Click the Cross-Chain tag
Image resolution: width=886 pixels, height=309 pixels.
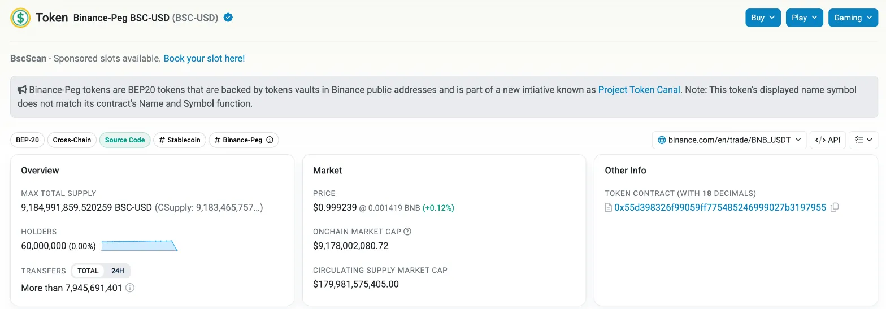pos(72,140)
